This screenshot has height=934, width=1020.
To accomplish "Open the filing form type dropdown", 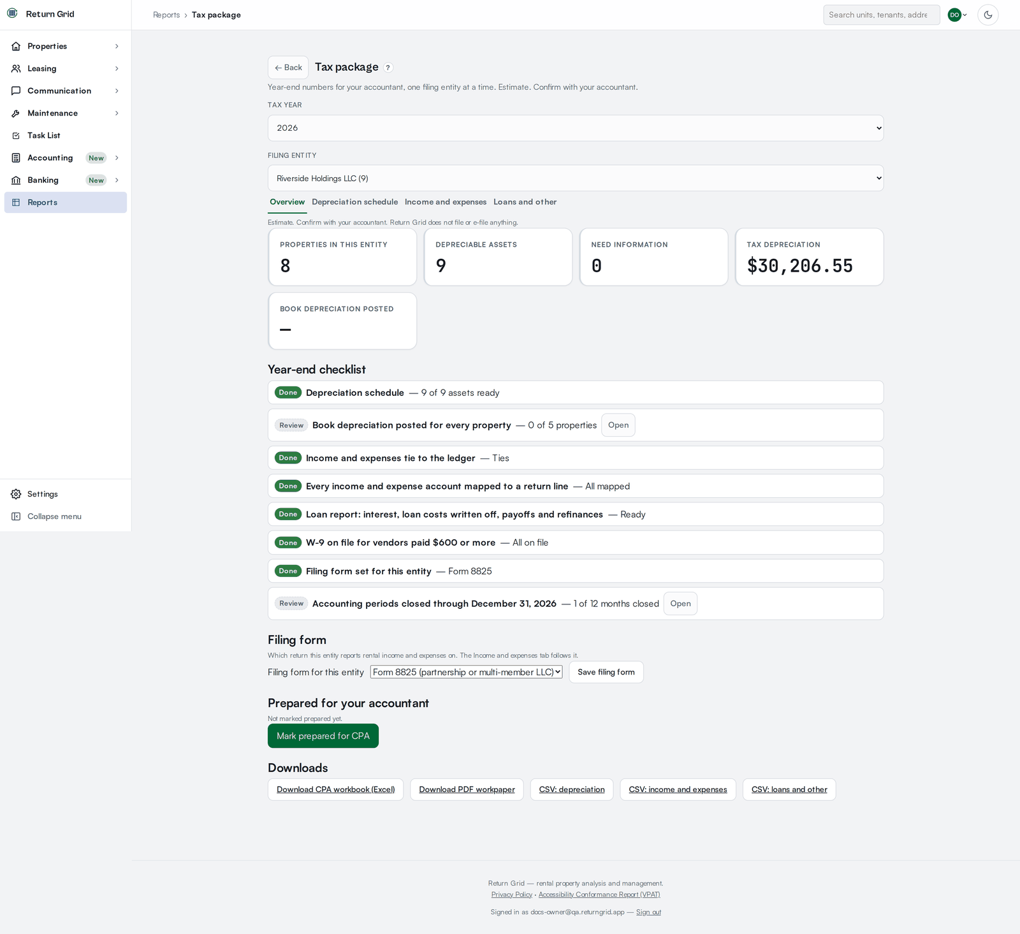I will pos(467,672).
